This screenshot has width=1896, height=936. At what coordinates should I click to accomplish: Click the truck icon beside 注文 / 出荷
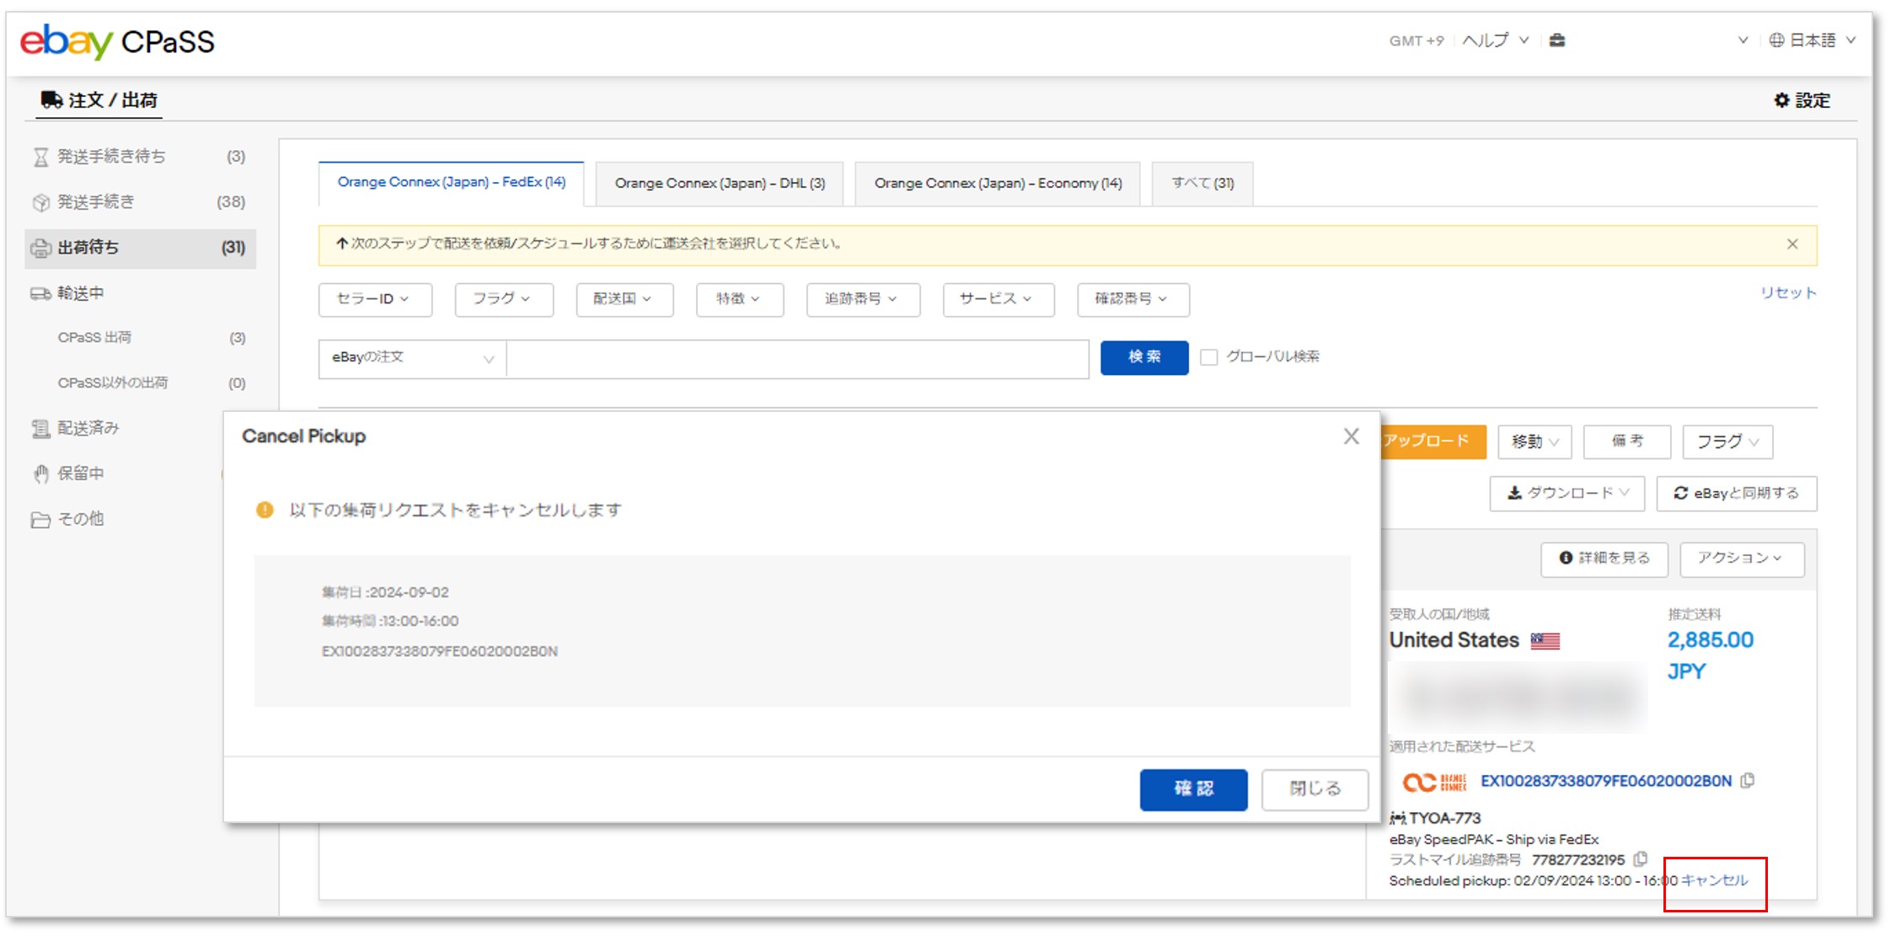51,100
